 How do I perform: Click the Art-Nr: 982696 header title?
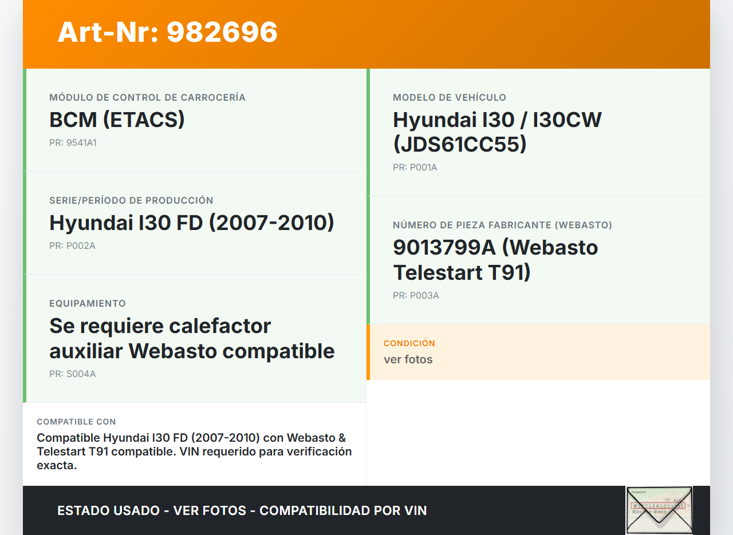coord(167,32)
